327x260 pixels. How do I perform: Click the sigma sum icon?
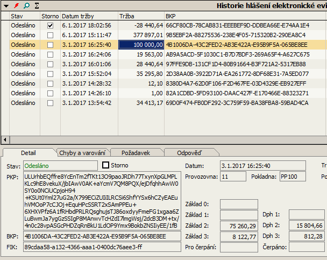pos(37,5)
